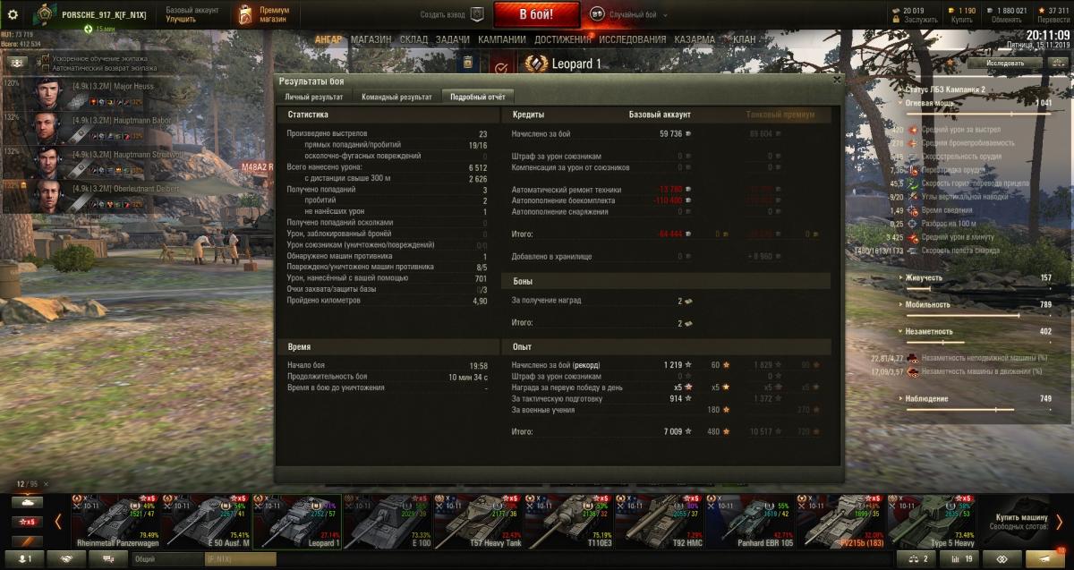Start battle with В бой! button

click(x=536, y=14)
